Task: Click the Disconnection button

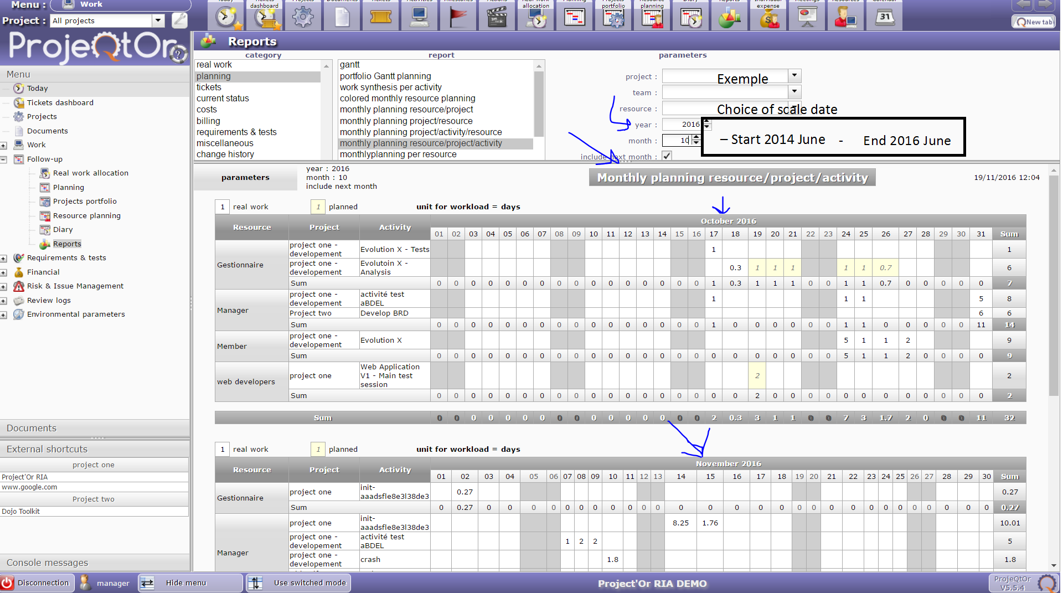Action: point(37,583)
